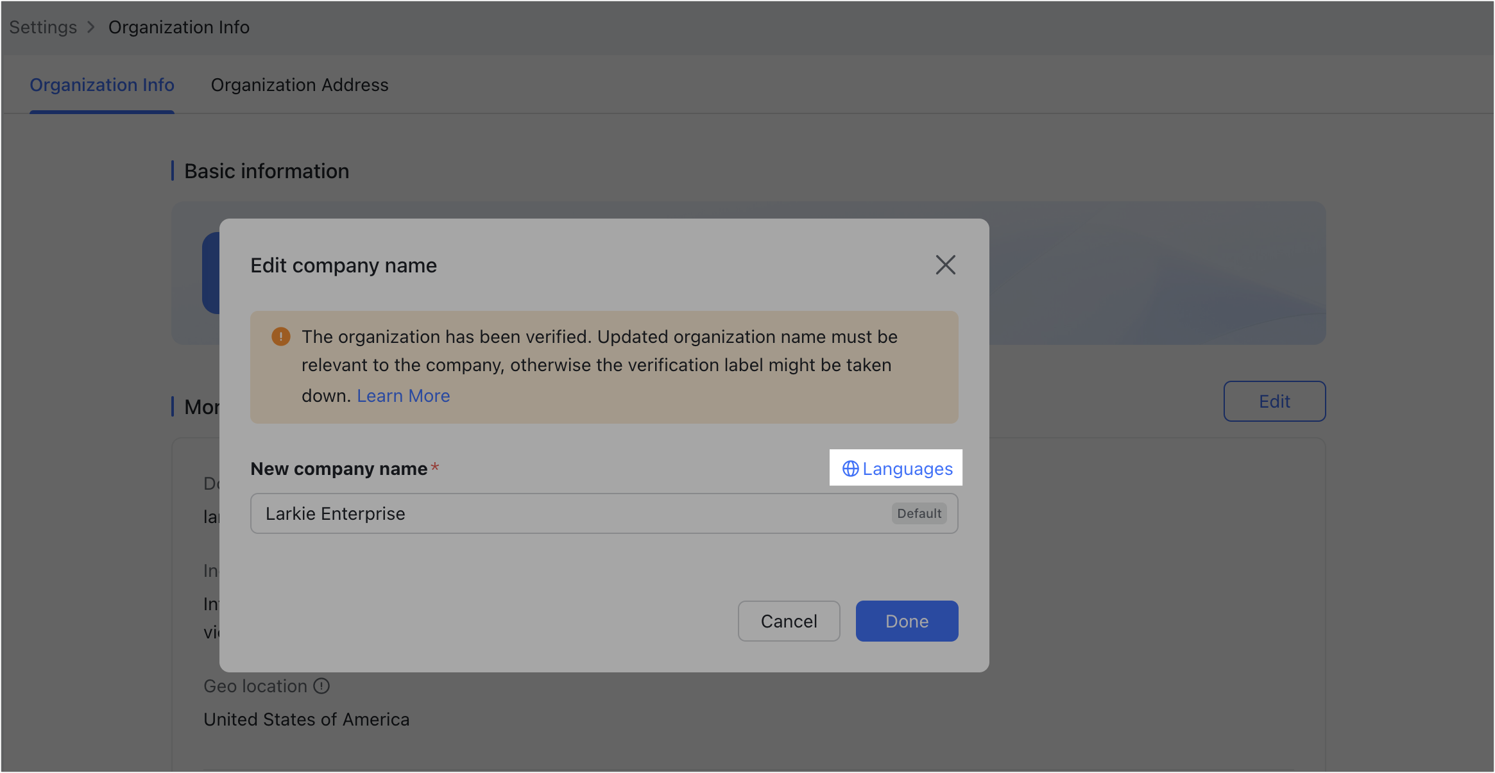
Task: Click the Edit button on the page
Action: [1274, 401]
